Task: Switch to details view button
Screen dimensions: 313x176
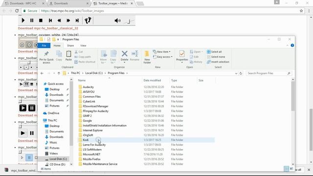Action: [286, 169]
